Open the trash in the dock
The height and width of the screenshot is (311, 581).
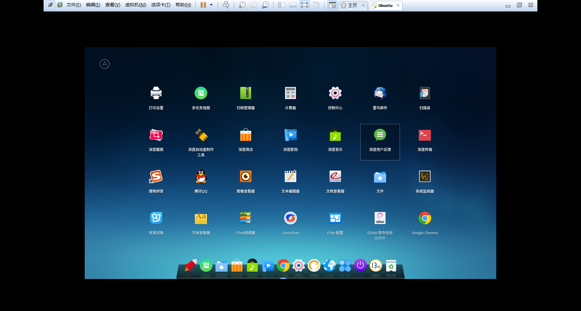pyautogui.click(x=391, y=266)
